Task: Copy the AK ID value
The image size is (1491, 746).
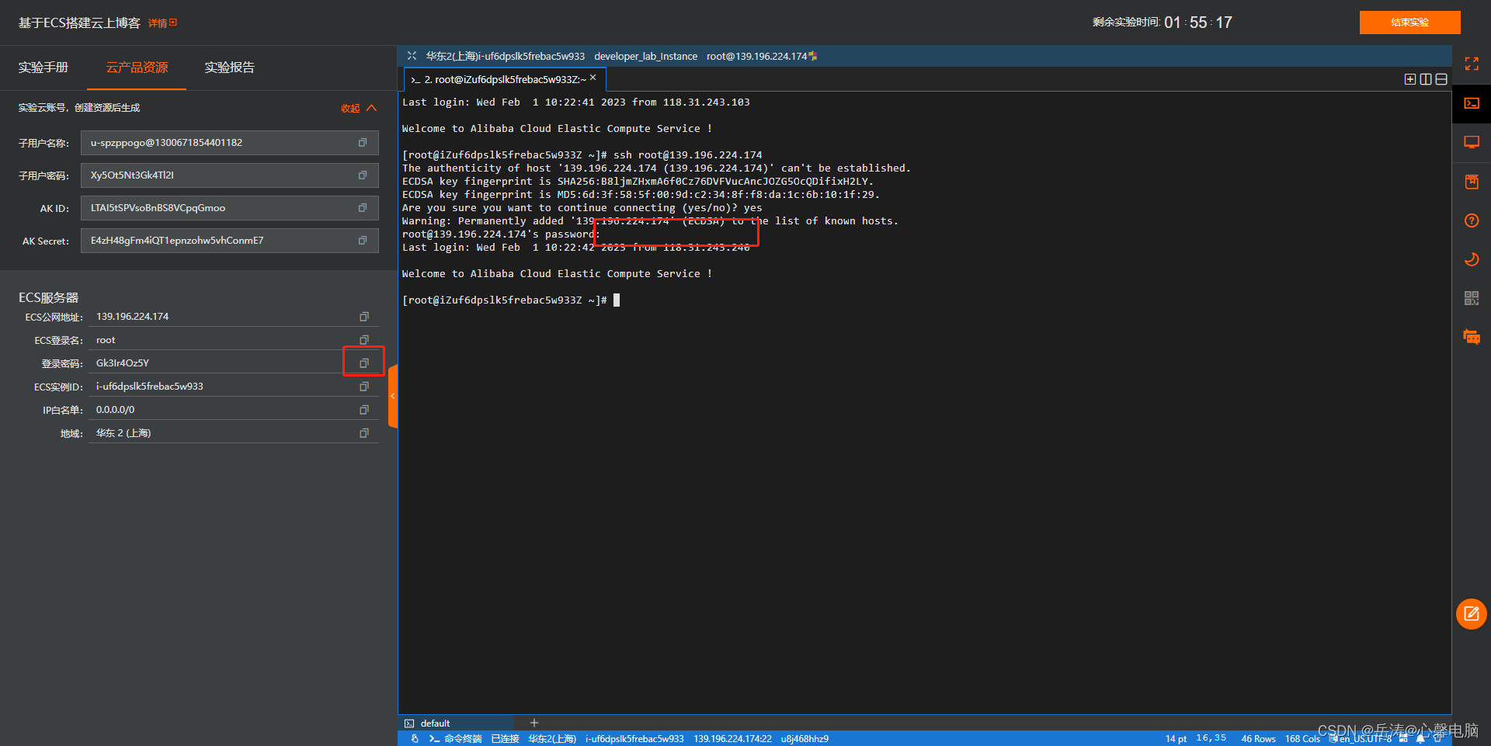Action: (363, 208)
